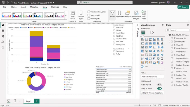Open the Help ribbon tab
This screenshot has width=190, height=107.
click(x=65, y=7)
